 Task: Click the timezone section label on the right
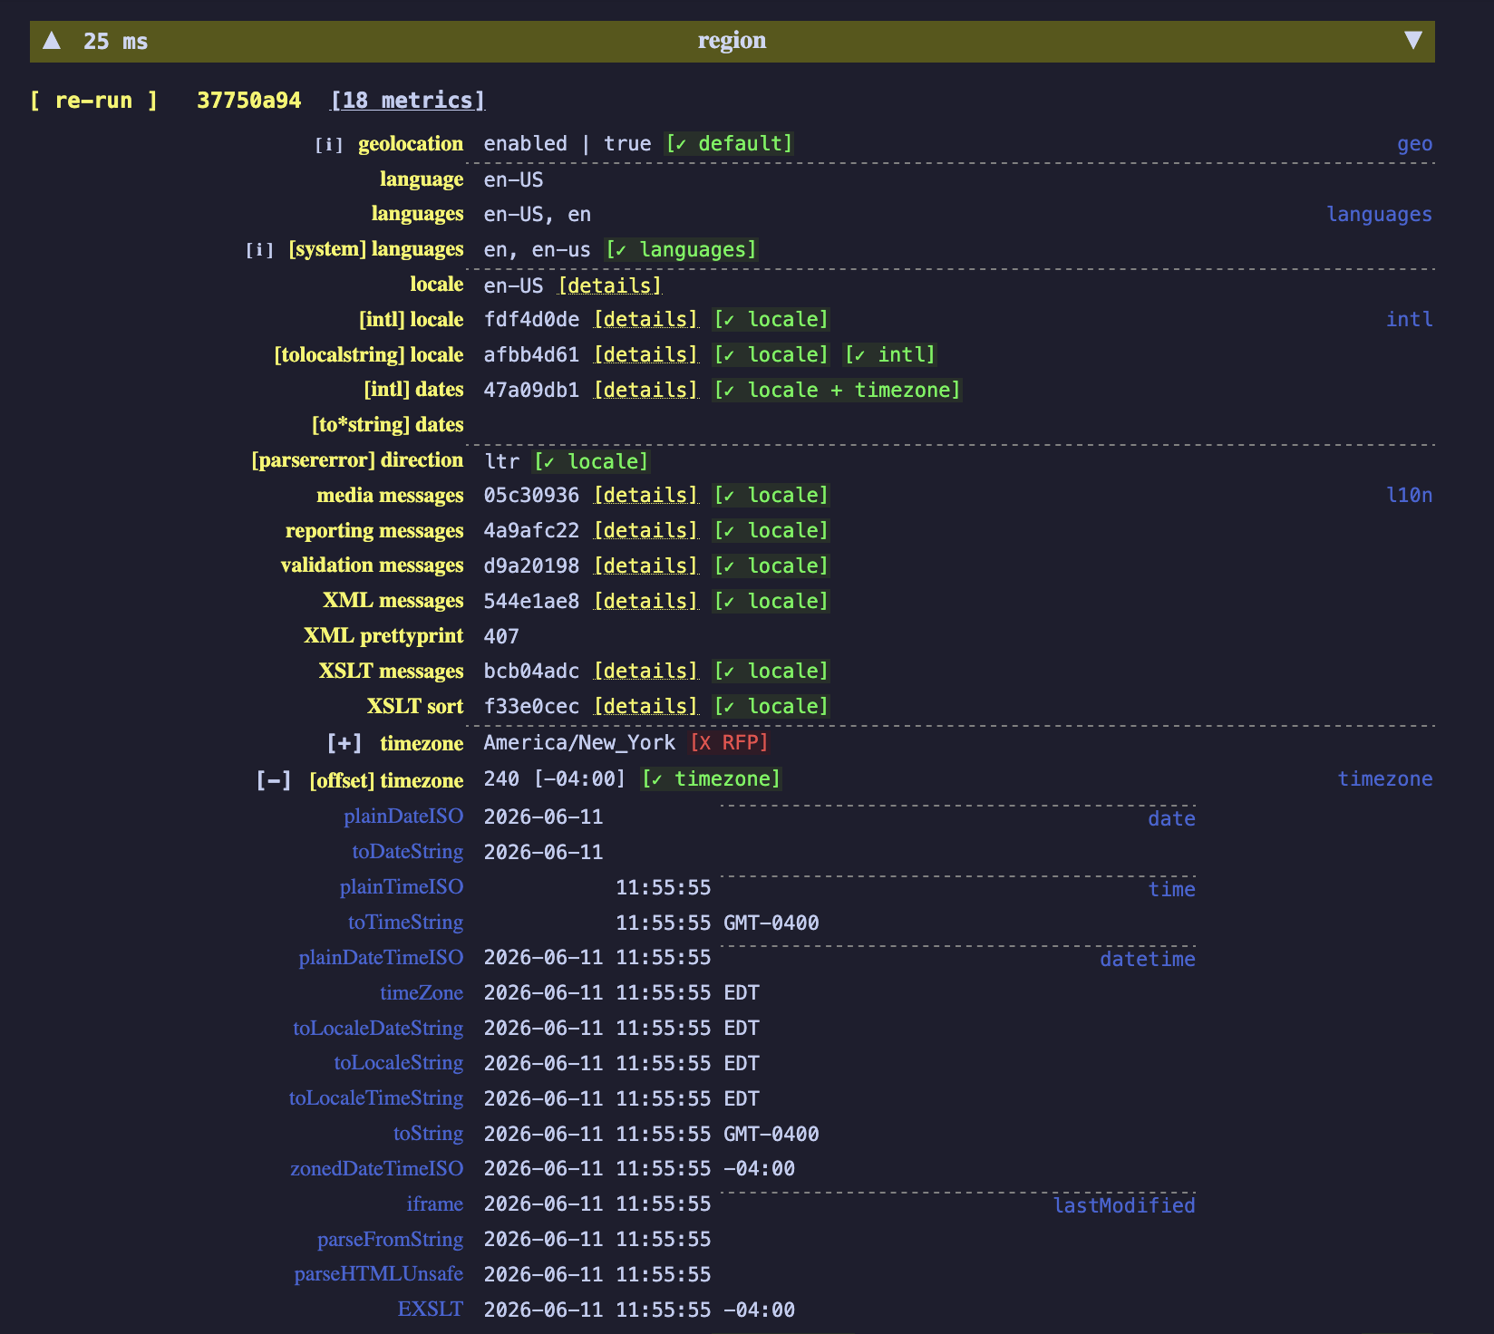click(x=1385, y=779)
